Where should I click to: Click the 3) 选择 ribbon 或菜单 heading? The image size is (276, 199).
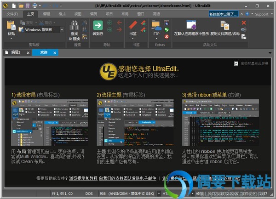point(211,95)
